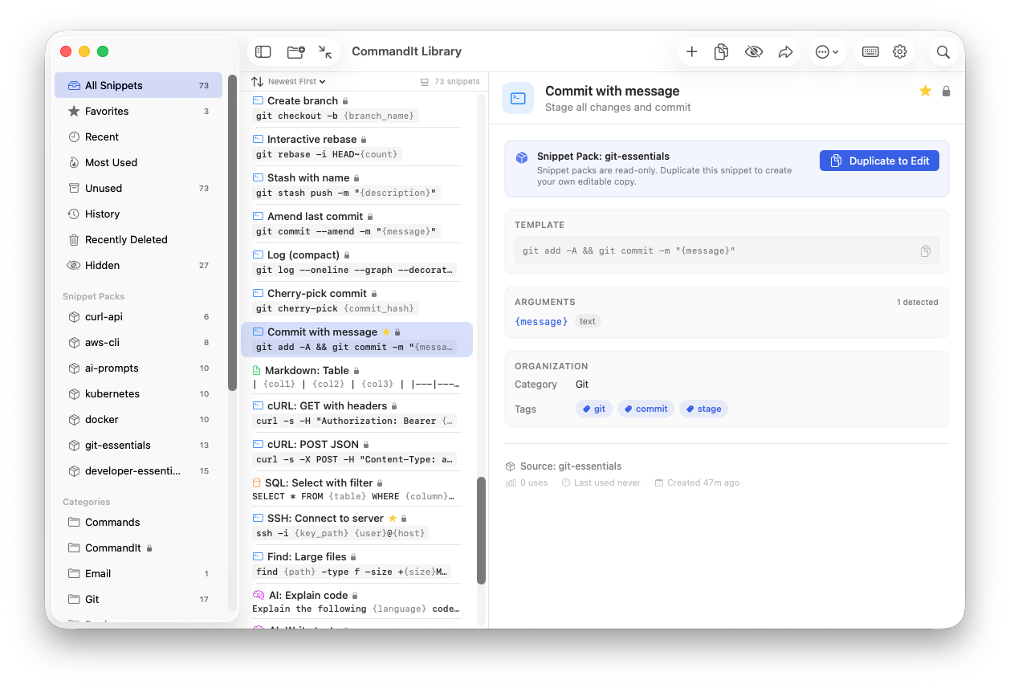Copy template using the clipboard icon

(925, 251)
